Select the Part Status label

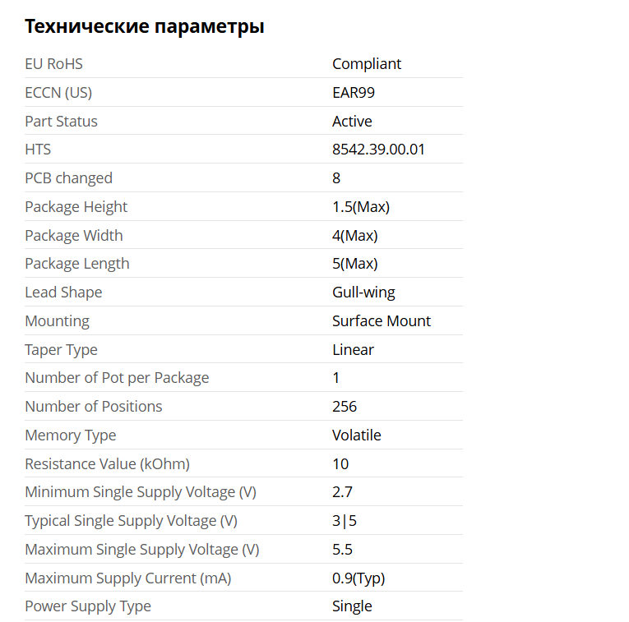61,122
